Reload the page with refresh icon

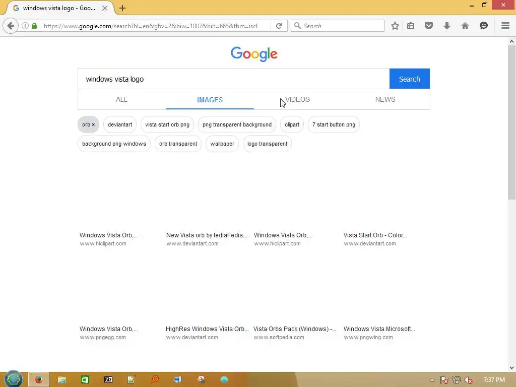click(279, 26)
